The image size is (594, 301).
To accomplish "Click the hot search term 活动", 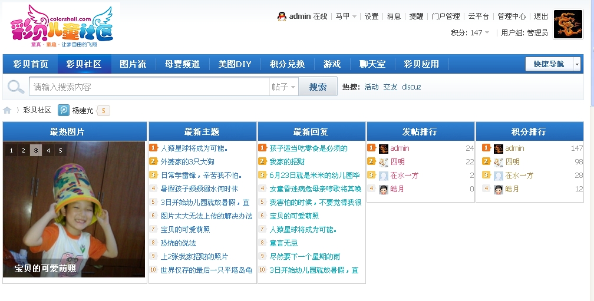I will coord(371,87).
